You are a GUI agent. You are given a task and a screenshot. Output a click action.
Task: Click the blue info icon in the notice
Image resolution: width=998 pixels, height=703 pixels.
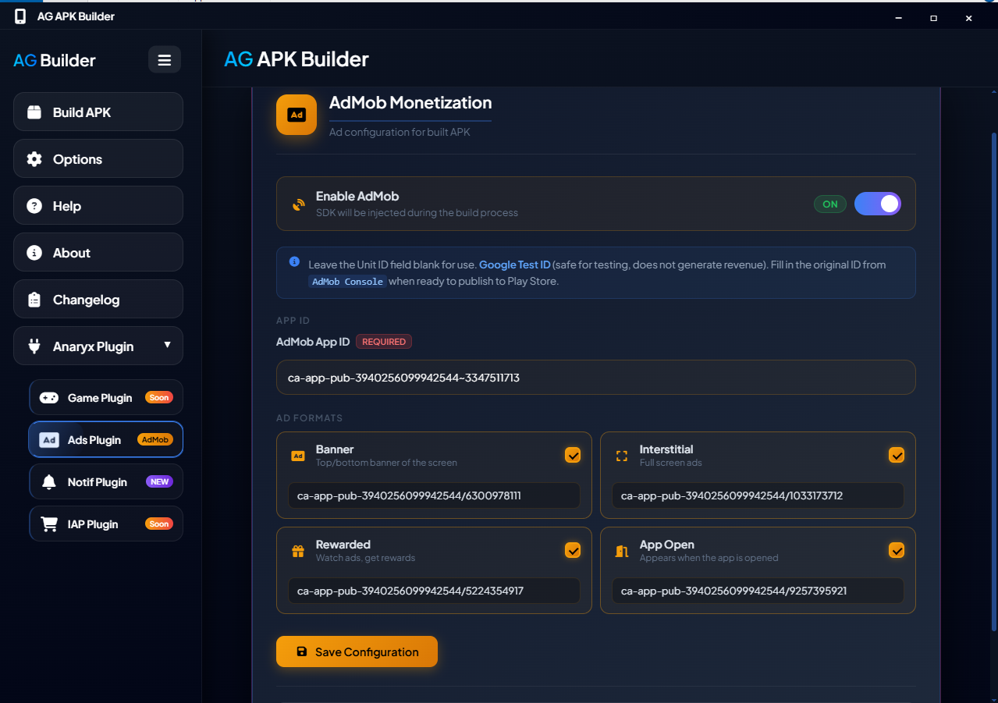pos(294,261)
